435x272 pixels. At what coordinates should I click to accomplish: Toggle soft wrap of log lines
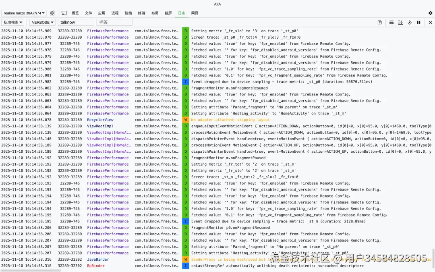coord(391,23)
